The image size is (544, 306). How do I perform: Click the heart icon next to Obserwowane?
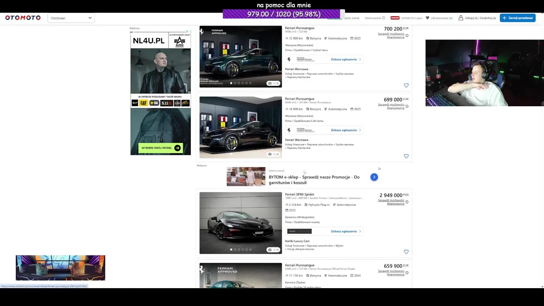428,18
